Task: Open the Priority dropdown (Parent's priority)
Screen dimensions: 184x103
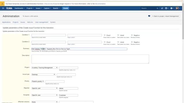Action: (x=38, y=81)
